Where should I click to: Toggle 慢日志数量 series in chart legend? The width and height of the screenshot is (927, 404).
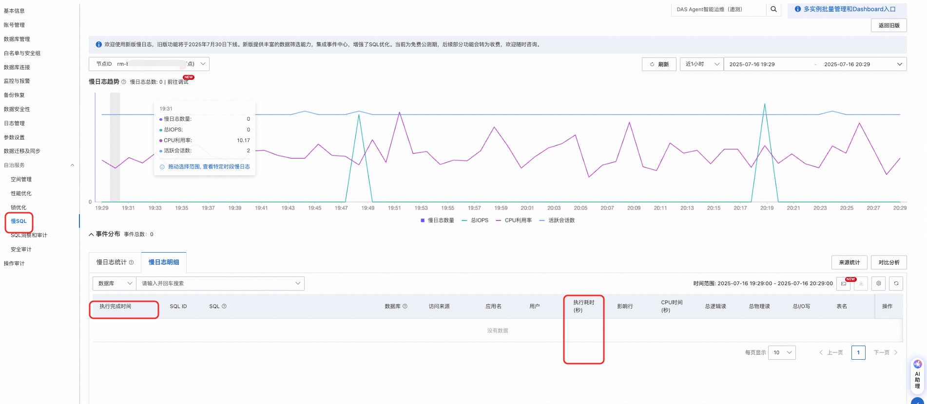click(x=437, y=220)
